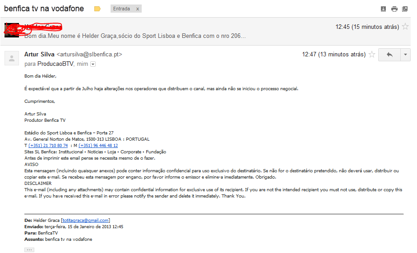This screenshot has height=253, width=417.
Task: Open the totitagraca@gmail.com email link
Action: click(85, 221)
